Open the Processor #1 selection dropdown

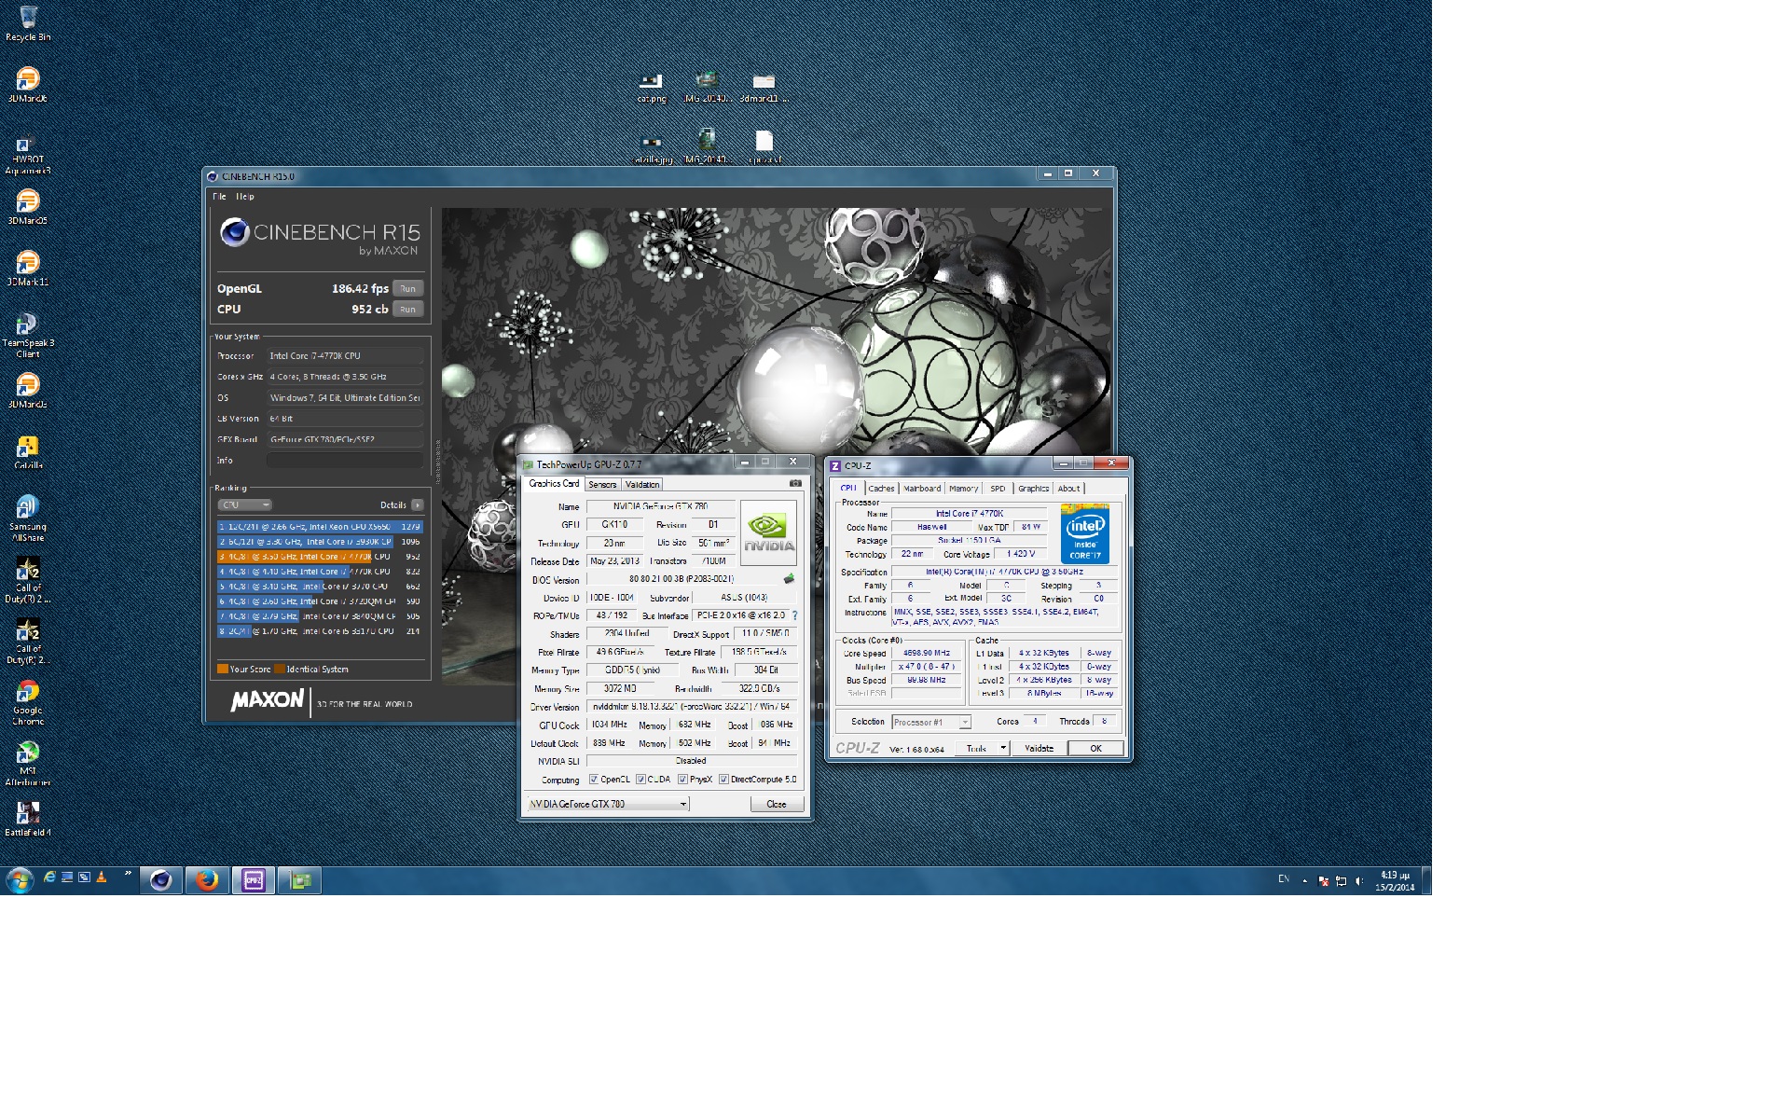(x=930, y=722)
